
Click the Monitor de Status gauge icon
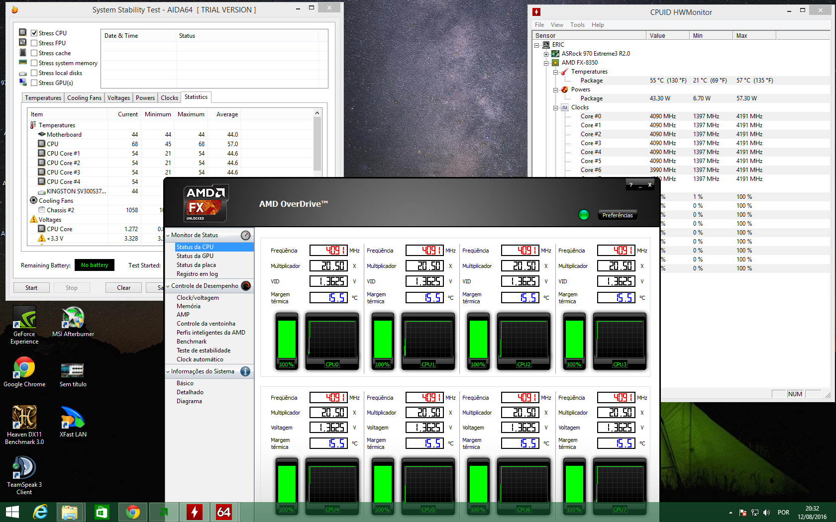click(x=246, y=235)
